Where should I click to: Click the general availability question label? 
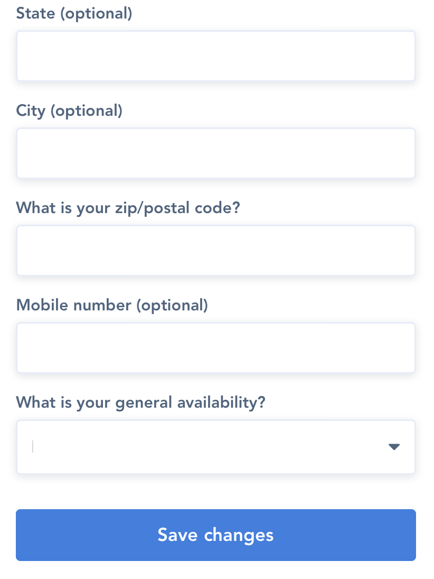[140, 402]
